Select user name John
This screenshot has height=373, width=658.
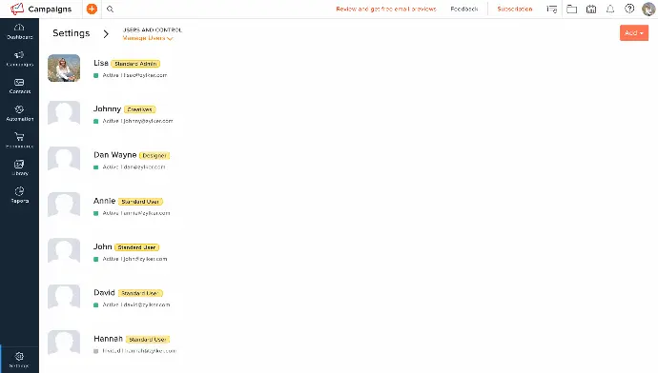coord(102,246)
